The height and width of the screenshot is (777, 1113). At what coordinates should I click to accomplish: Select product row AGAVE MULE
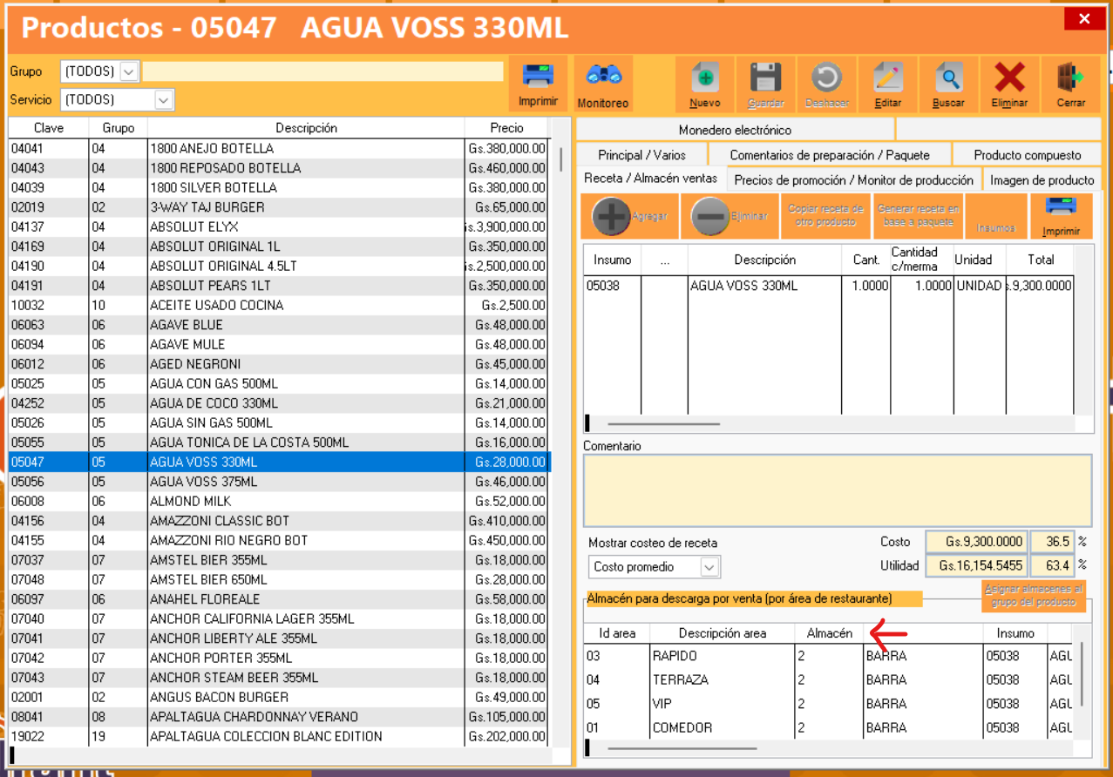pos(279,344)
